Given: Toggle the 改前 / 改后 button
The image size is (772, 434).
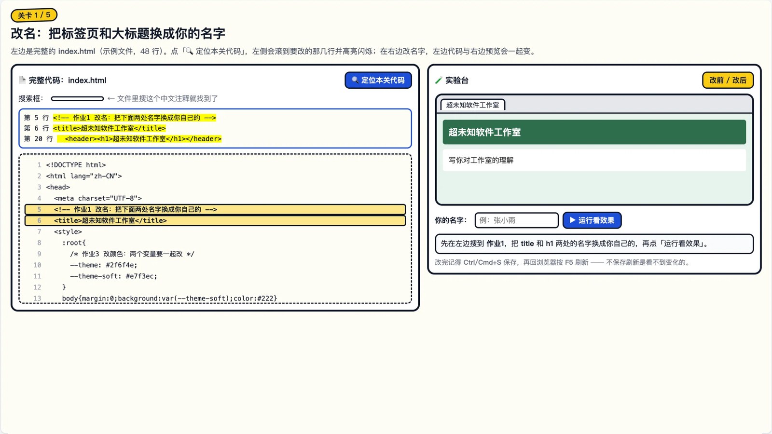Looking at the screenshot, I should point(728,80).
